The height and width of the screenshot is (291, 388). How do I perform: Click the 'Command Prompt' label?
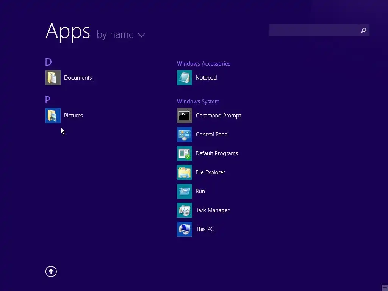218,116
